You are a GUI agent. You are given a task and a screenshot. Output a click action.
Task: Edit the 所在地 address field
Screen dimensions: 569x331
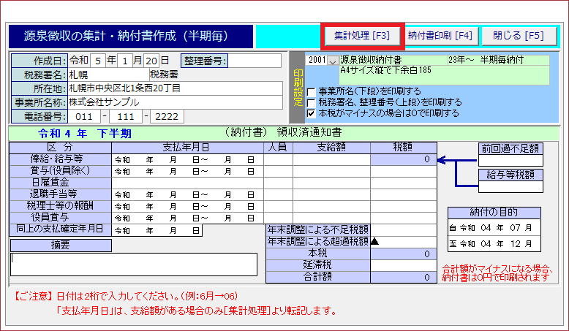tap(174, 88)
